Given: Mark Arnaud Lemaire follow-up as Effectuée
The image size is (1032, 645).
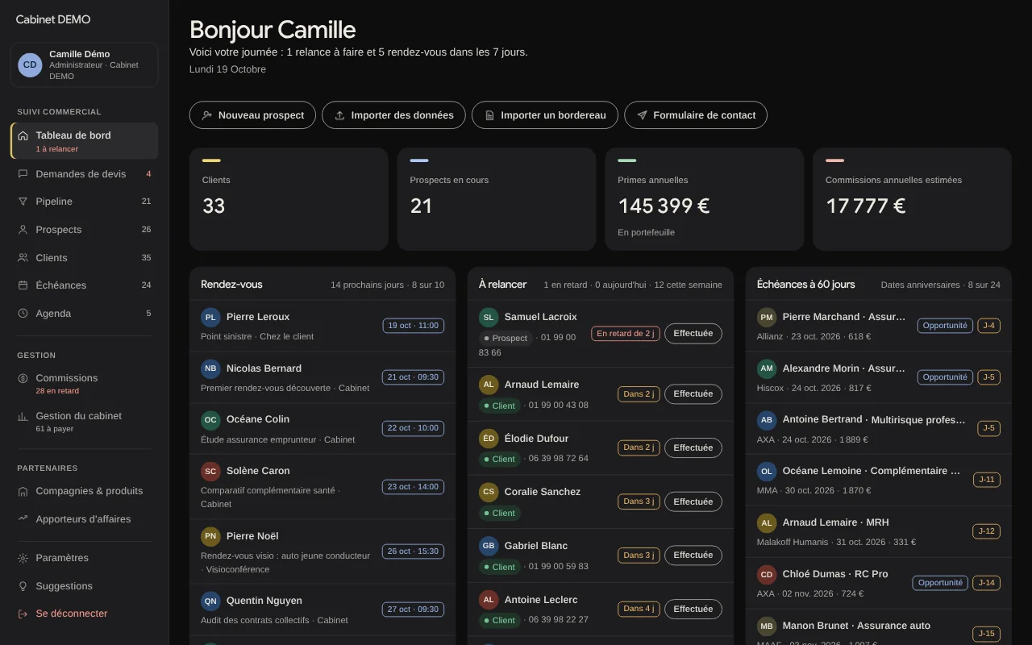Looking at the screenshot, I should click(x=693, y=394).
